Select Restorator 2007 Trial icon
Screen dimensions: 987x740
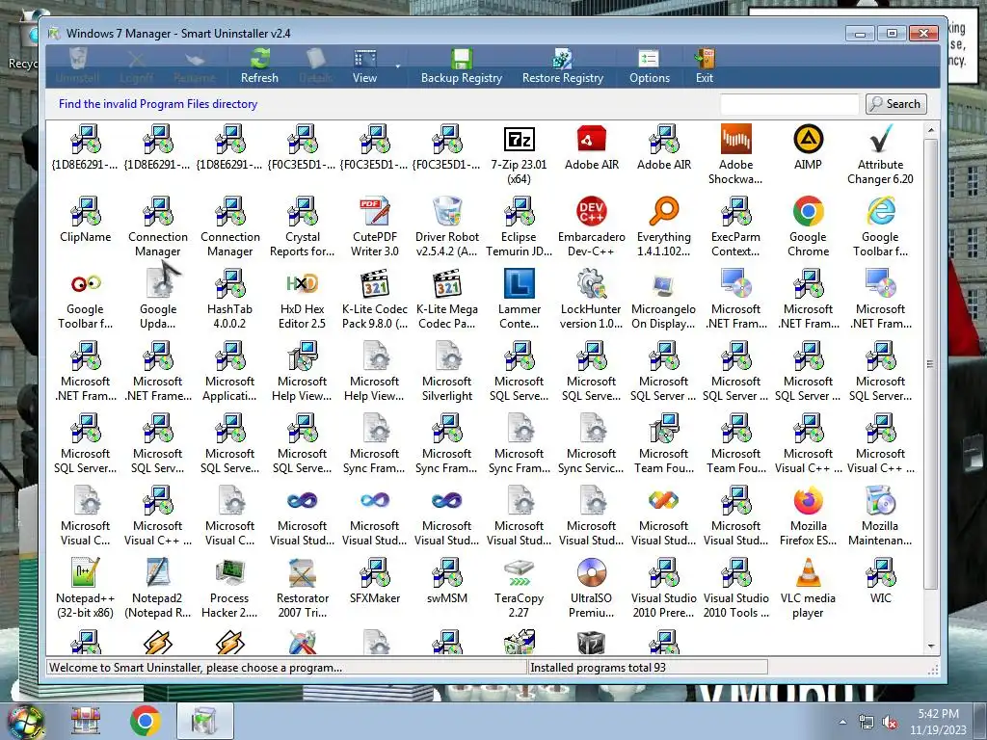tap(302, 588)
